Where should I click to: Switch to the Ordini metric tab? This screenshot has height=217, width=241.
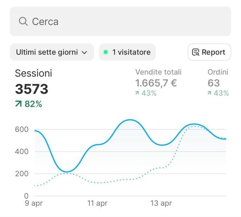(x=218, y=72)
